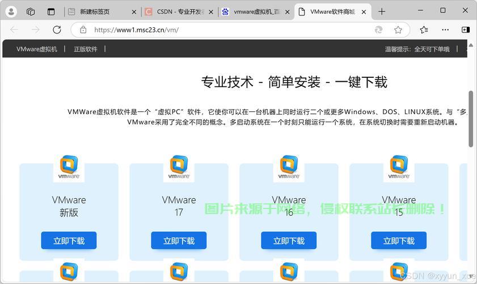Close the vmware虚拟机 Baidu tab
Image resolution: width=477 pixels, height=284 pixels.
tap(288, 12)
